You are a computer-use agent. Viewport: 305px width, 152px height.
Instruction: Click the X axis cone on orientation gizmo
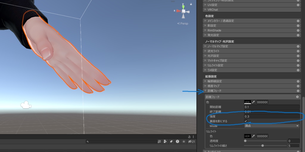(178, 11)
